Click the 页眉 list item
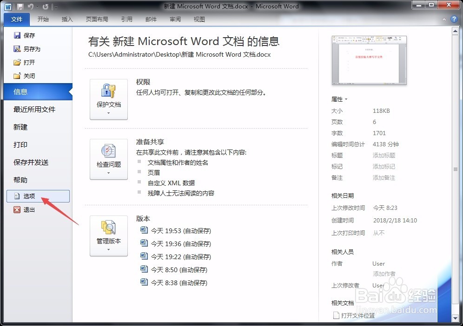463x326 pixels. pyautogui.click(x=153, y=173)
